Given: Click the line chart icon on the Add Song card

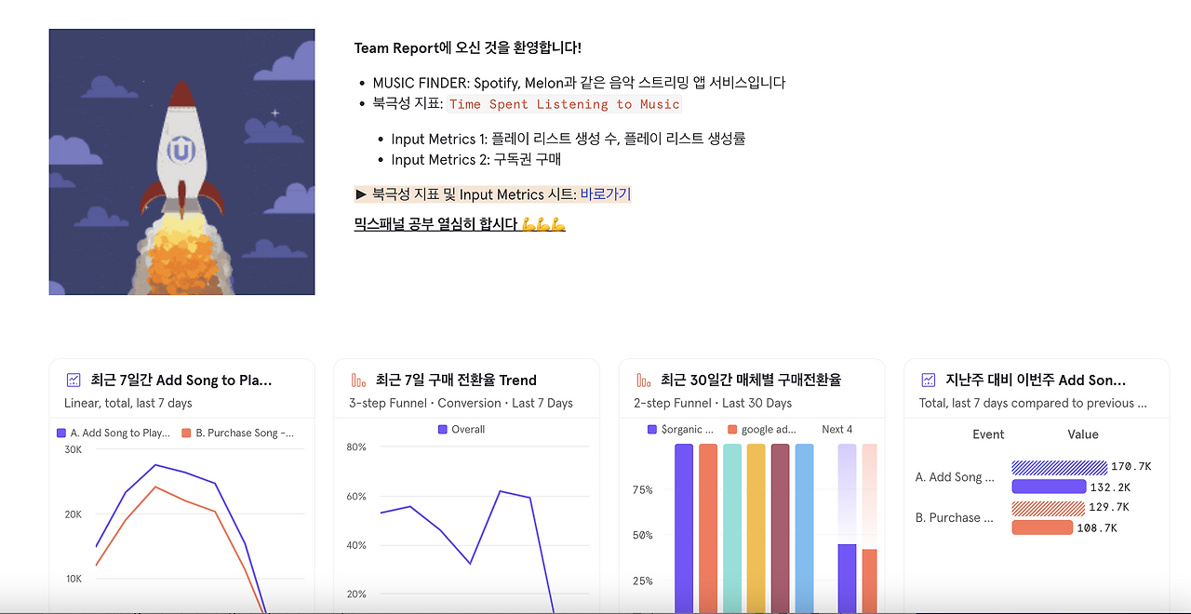Looking at the screenshot, I should pos(73,379).
